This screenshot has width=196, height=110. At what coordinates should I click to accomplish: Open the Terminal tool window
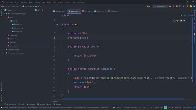click(x=41, y=104)
